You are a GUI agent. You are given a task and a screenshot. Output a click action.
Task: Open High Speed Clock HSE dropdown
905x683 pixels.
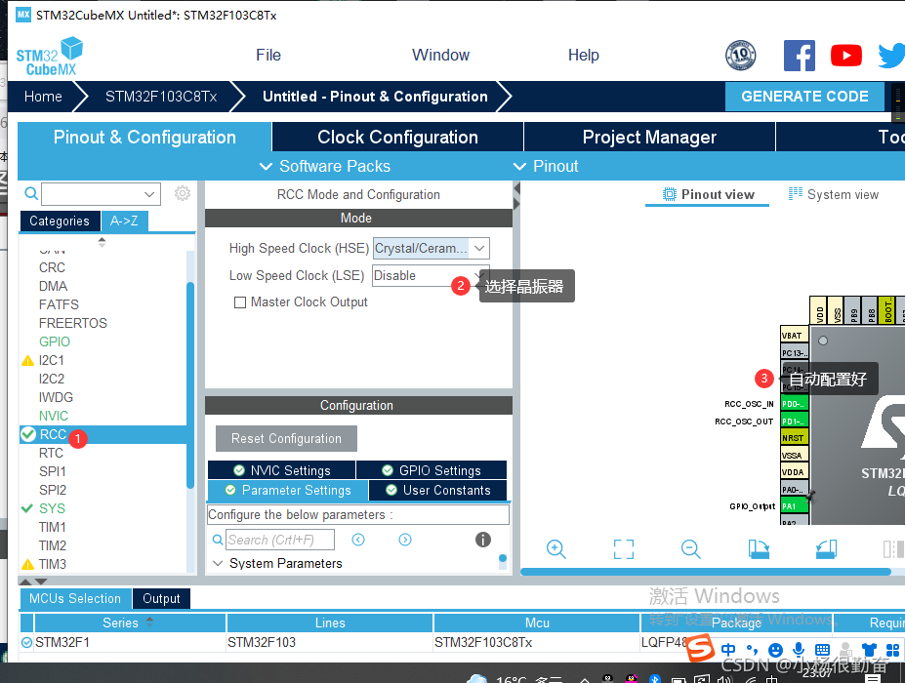click(479, 248)
